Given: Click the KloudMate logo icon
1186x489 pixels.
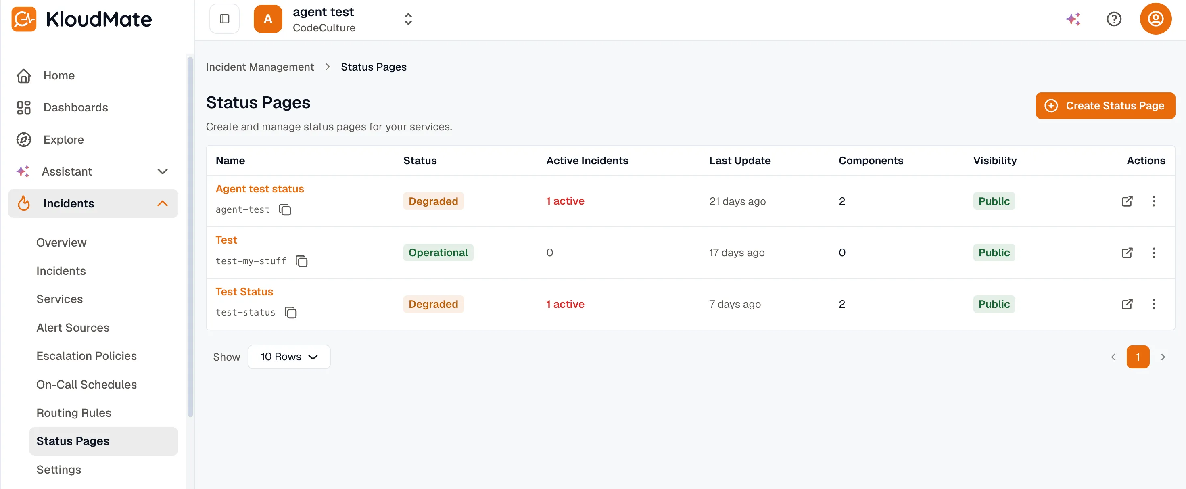Looking at the screenshot, I should (23, 19).
